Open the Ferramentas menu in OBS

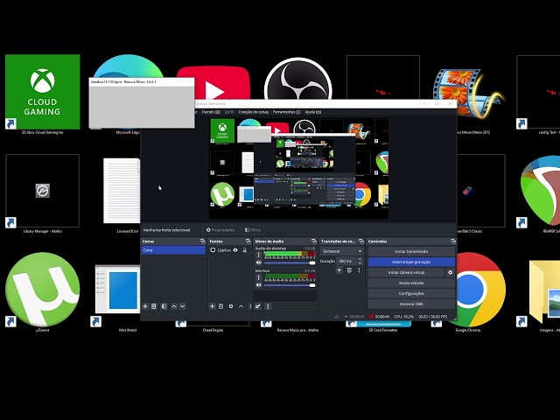point(286,112)
